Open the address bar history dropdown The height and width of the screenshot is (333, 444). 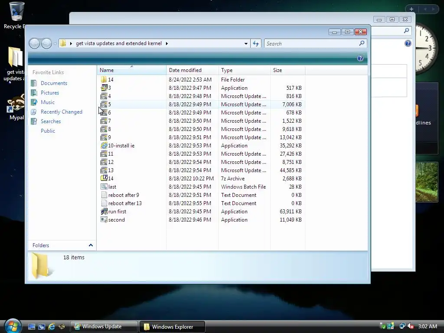pos(246,44)
